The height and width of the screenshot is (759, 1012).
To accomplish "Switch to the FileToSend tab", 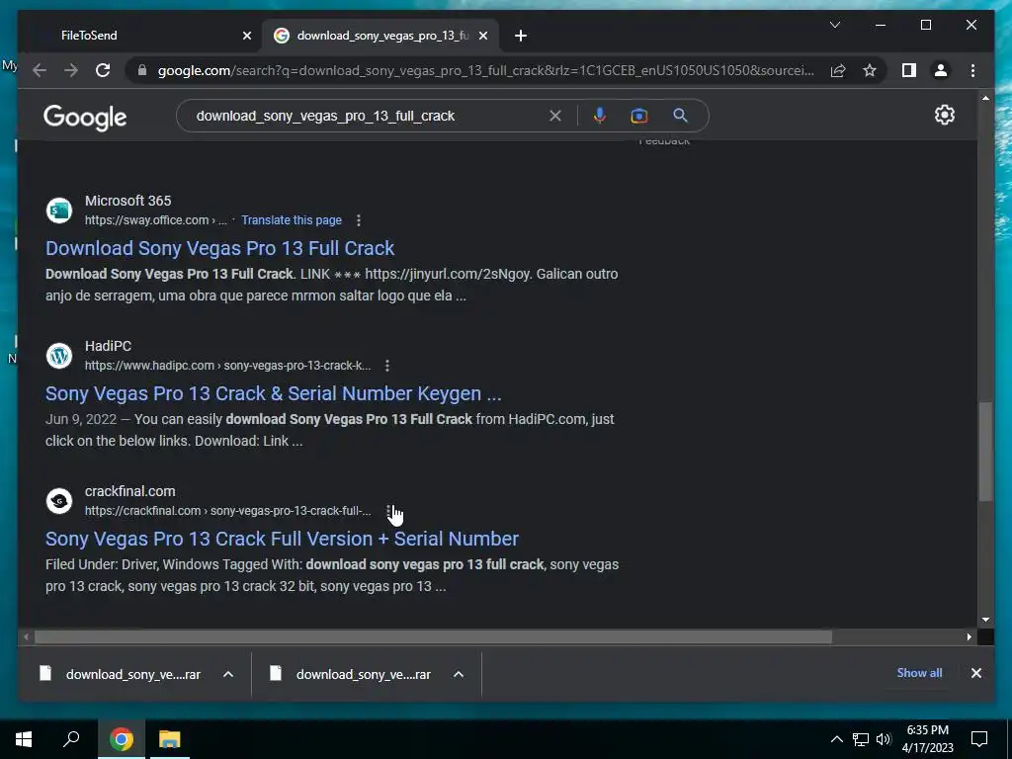I will (89, 36).
